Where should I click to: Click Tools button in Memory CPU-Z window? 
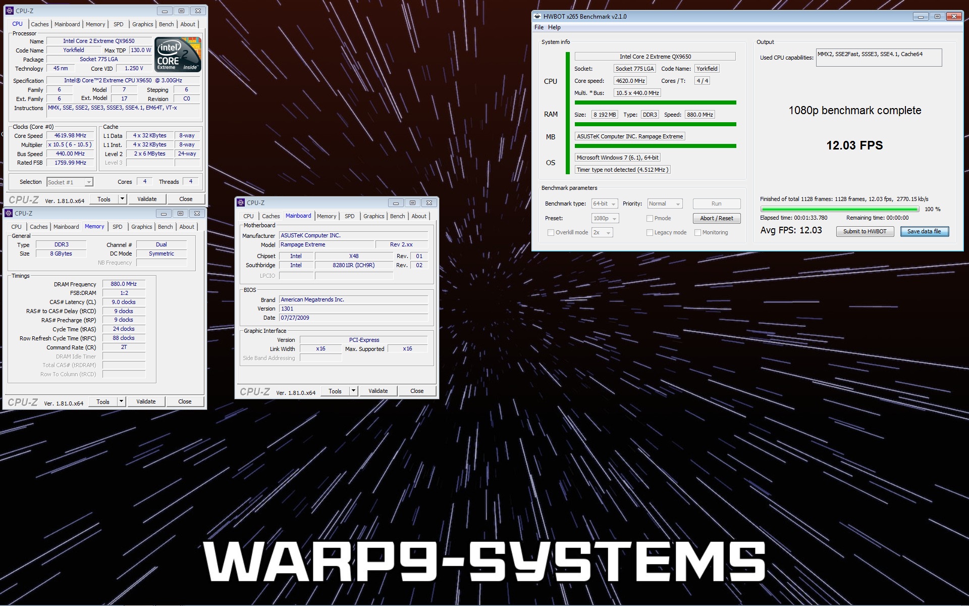pyautogui.click(x=103, y=401)
